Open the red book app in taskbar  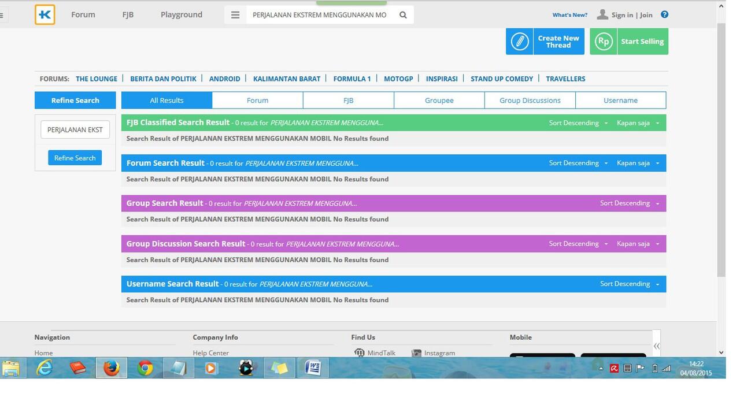78,367
